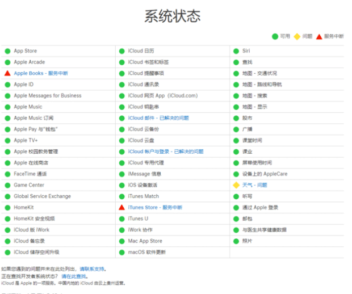Click the macOS 软件更新 entry
Screen dimensions: 352x294
(x=147, y=252)
